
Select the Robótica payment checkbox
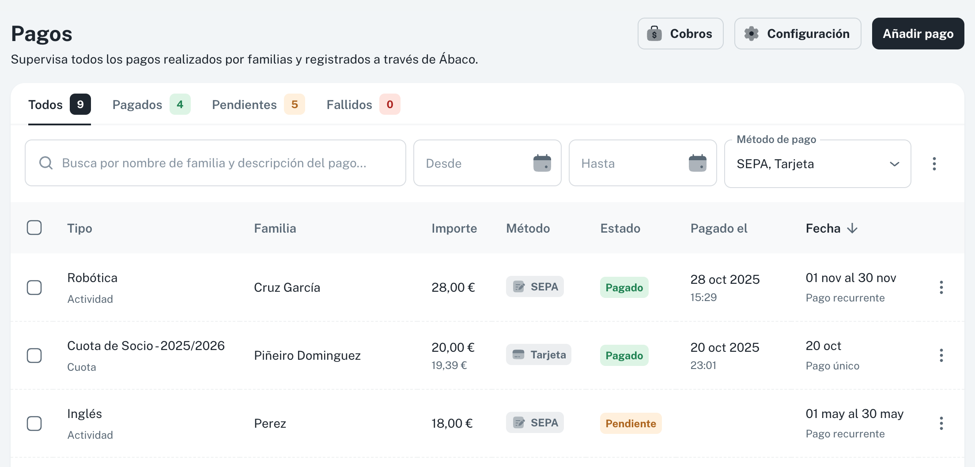coord(34,287)
